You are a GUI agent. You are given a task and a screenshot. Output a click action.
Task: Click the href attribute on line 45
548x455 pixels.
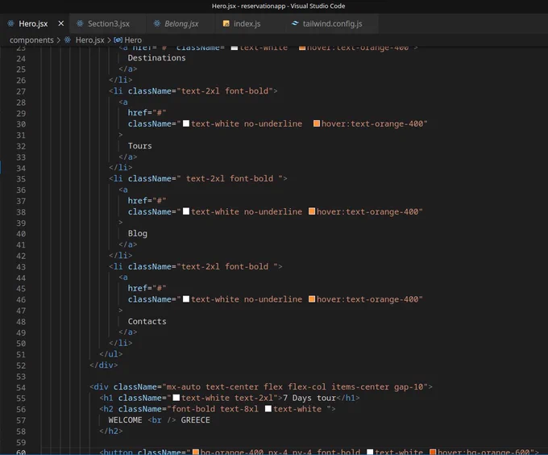(147, 288)
